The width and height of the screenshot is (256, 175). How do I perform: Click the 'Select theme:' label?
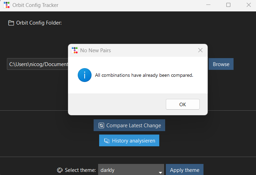point(80,170)
